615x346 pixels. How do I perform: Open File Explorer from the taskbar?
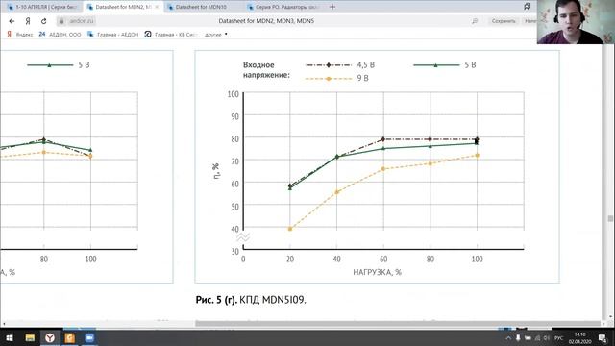30,337
